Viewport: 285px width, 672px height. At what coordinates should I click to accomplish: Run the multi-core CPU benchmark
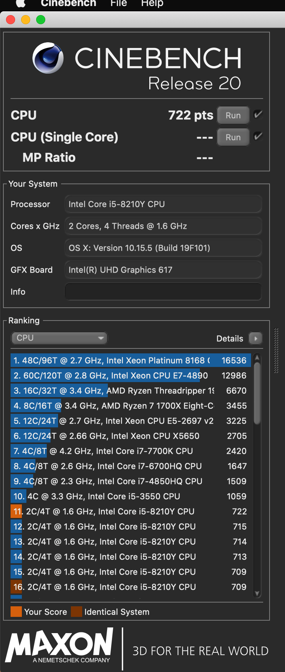click(233, 116)
